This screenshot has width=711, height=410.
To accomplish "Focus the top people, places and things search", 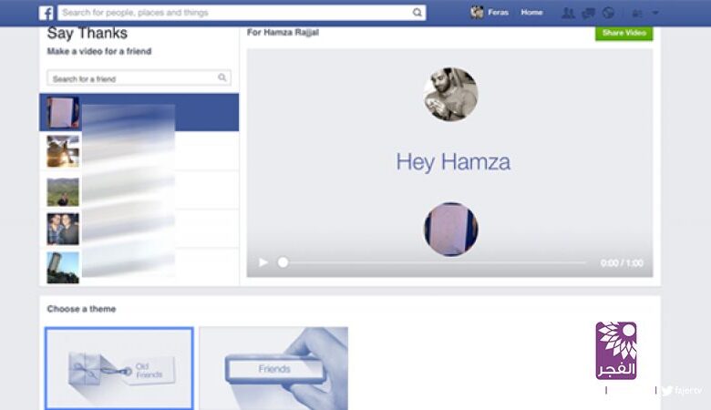I will coord(232,13).
